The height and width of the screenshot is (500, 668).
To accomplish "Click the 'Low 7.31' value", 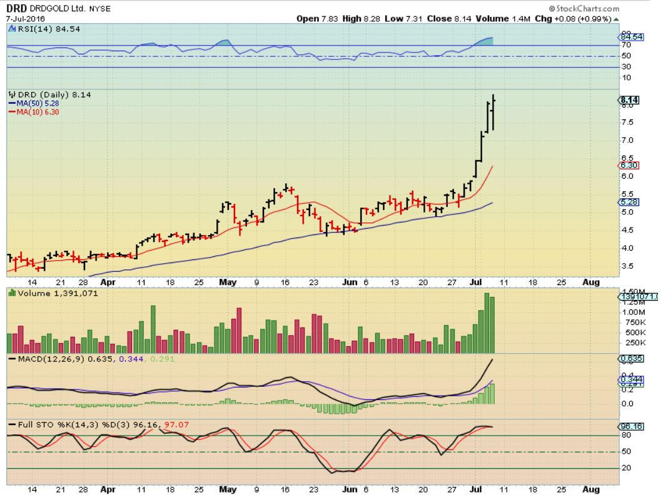I will click(x=403, y=19).
